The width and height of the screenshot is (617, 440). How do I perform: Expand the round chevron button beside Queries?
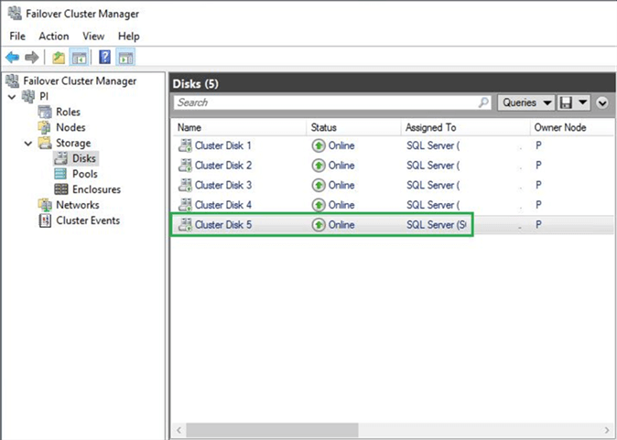tap(602, 102)
